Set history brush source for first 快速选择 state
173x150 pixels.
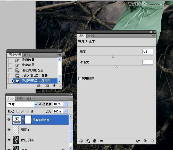coord(10,60)
